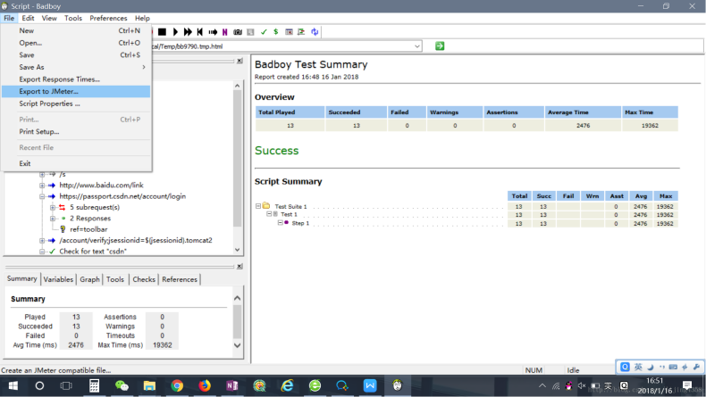Open Chrome from the taskbar
This screenshot has width=706, height=397.
click(177, 385)
